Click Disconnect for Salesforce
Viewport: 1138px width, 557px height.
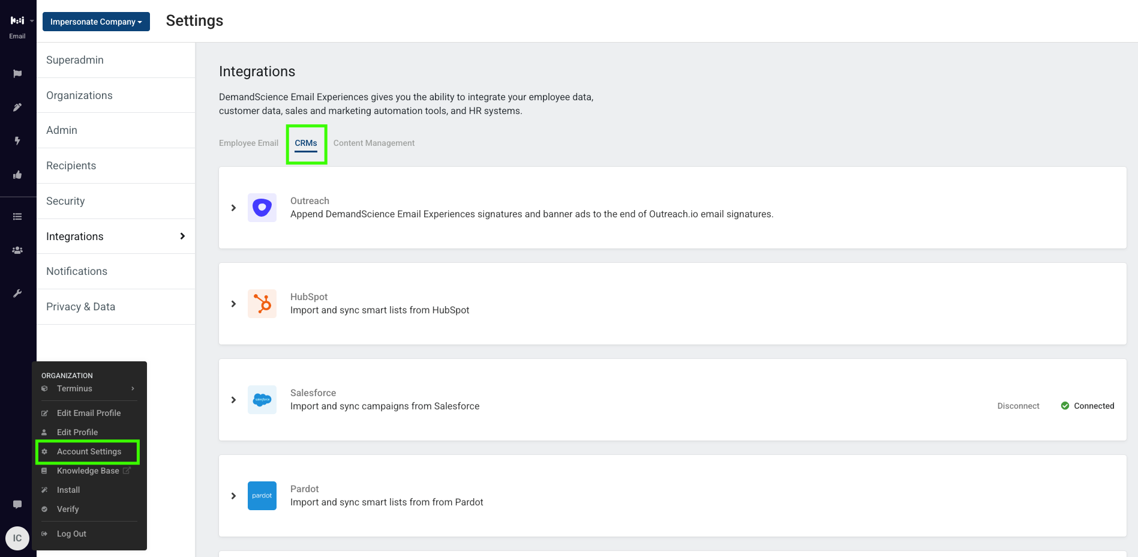(1018, 406)
